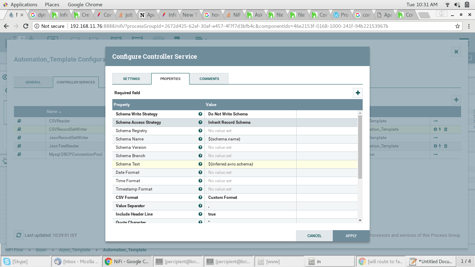
Task: Open Chrome's three-dot browser menu
Action: 468,26
